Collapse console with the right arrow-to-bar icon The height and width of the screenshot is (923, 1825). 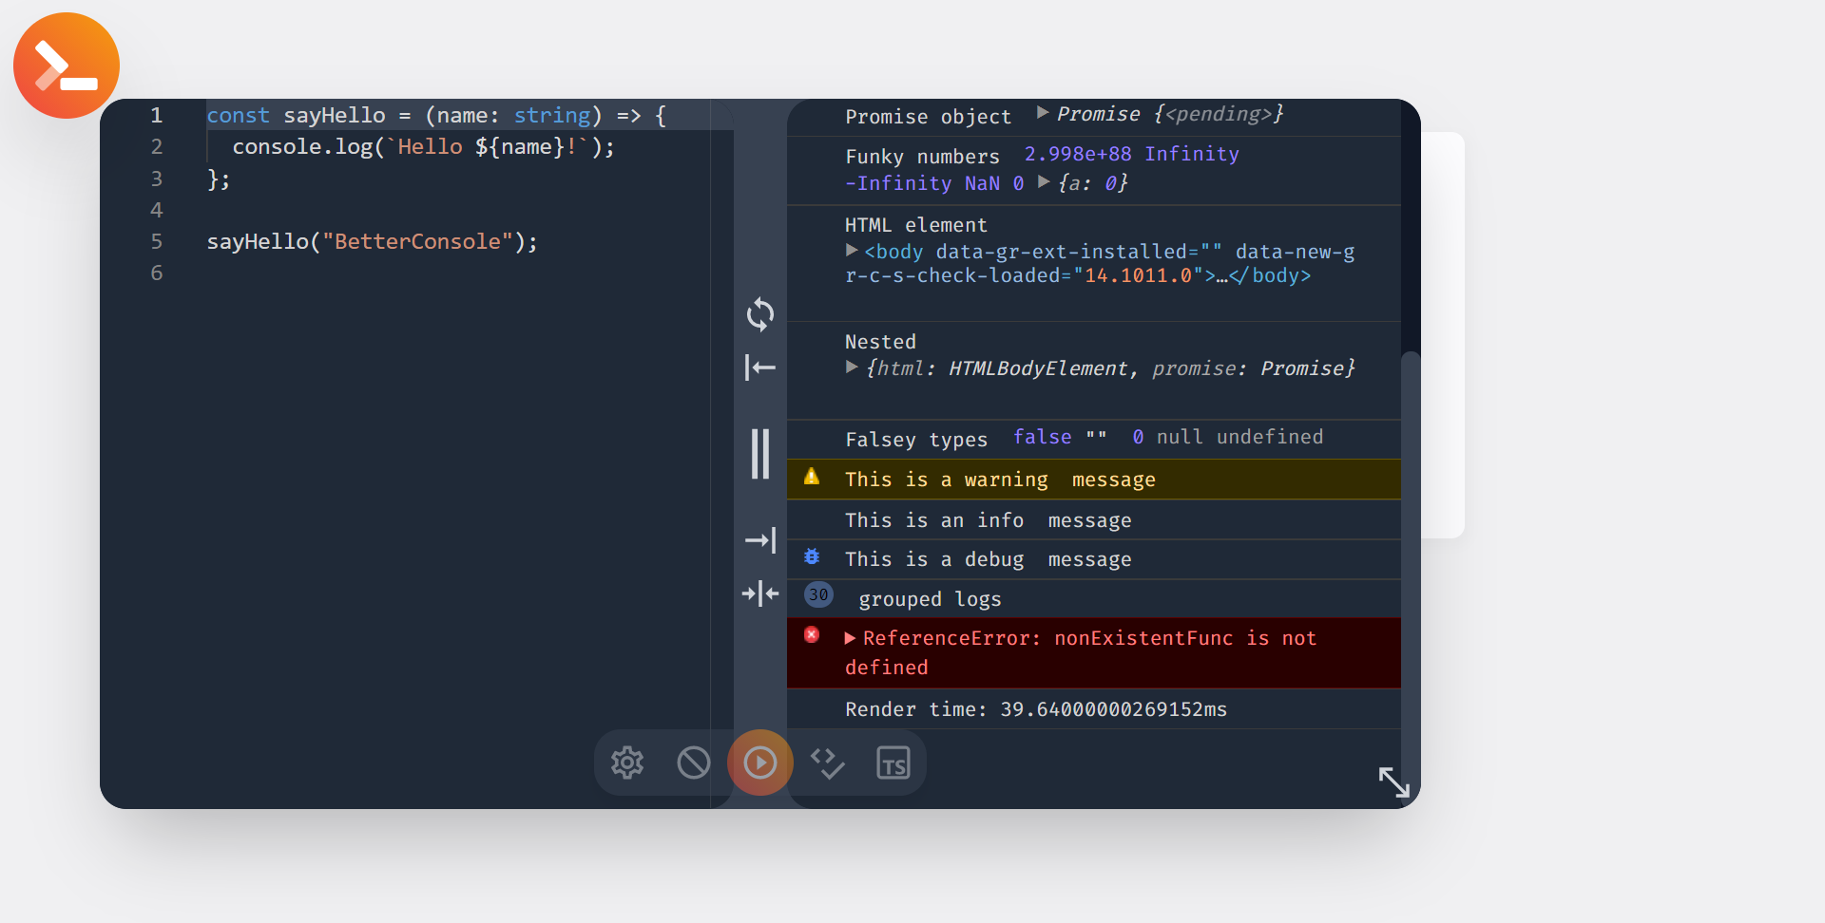pos(760,540)
